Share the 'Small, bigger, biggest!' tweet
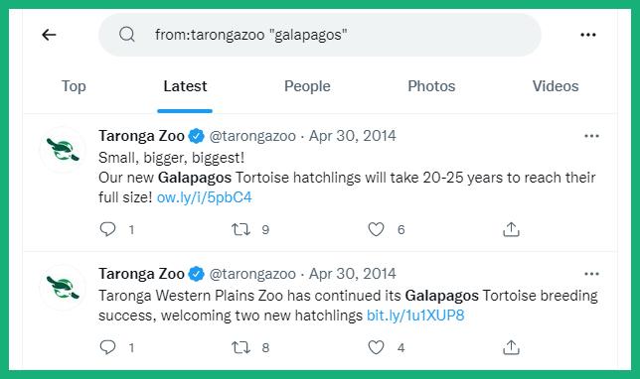Viewport: 640px width, 379px height. [x=511, y=229]
